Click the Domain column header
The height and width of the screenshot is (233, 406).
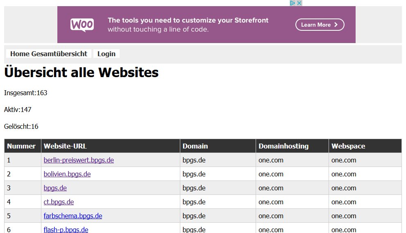coord(195,146)
